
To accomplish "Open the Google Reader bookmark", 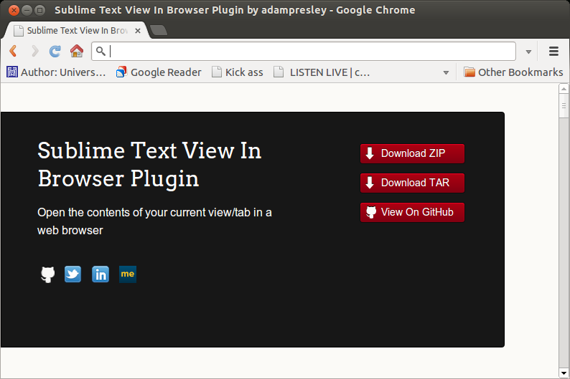I will 159,72.
